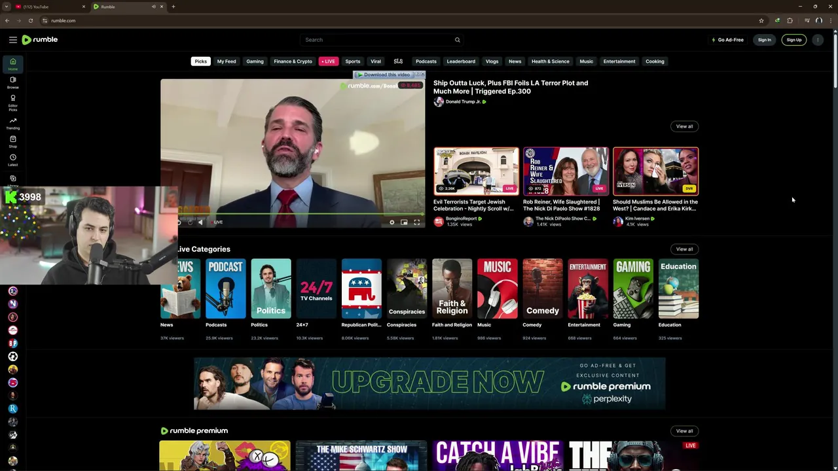Open the Faith and Religion category
Screen dimensions: 838x471
[x=452, y=288]
